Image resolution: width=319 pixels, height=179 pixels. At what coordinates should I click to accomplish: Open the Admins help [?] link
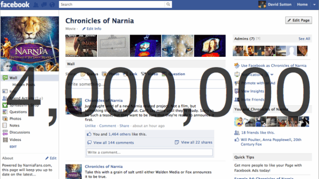(x=258, y=39)
